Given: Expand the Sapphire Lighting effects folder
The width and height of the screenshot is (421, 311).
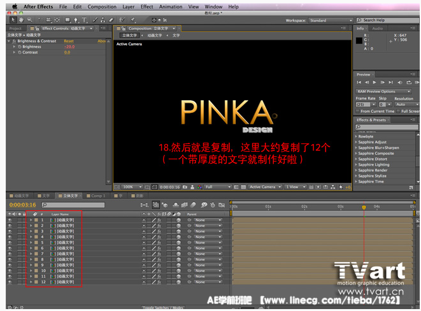Looking at the screenshot, I should 356,164.
